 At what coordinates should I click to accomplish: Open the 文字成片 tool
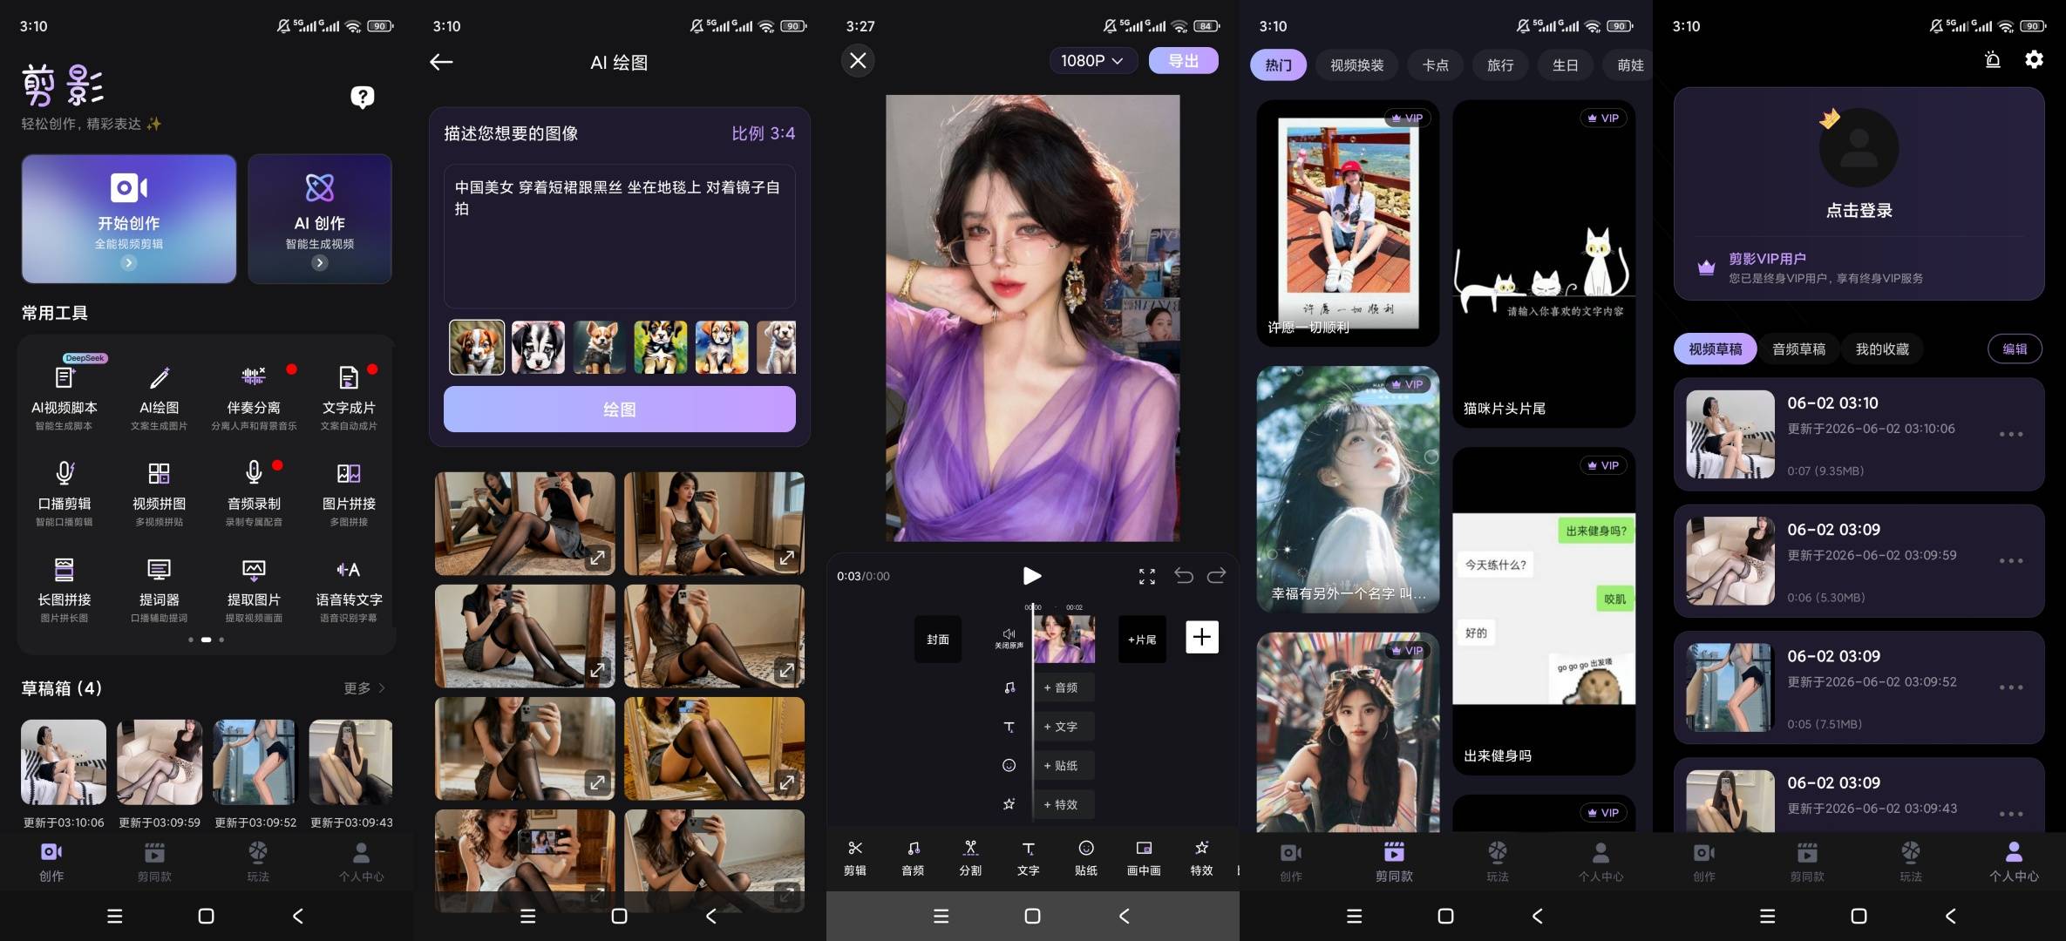click(x=349, y=397)
